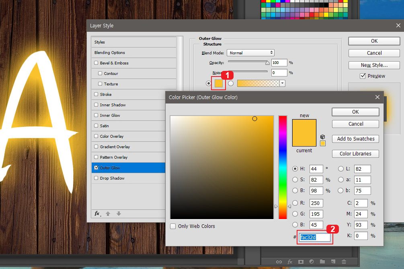The width and height of the screenshot is (404, 269).
Task: Enable the Drop Shadow effect
Action: pyautogui.click(x=96, y=178)
